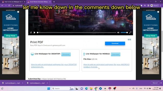This screenshot has width=163, height=91.
Task: Click Shop Now in the right Ferguson ad
Action: click(x=151, y=36)
